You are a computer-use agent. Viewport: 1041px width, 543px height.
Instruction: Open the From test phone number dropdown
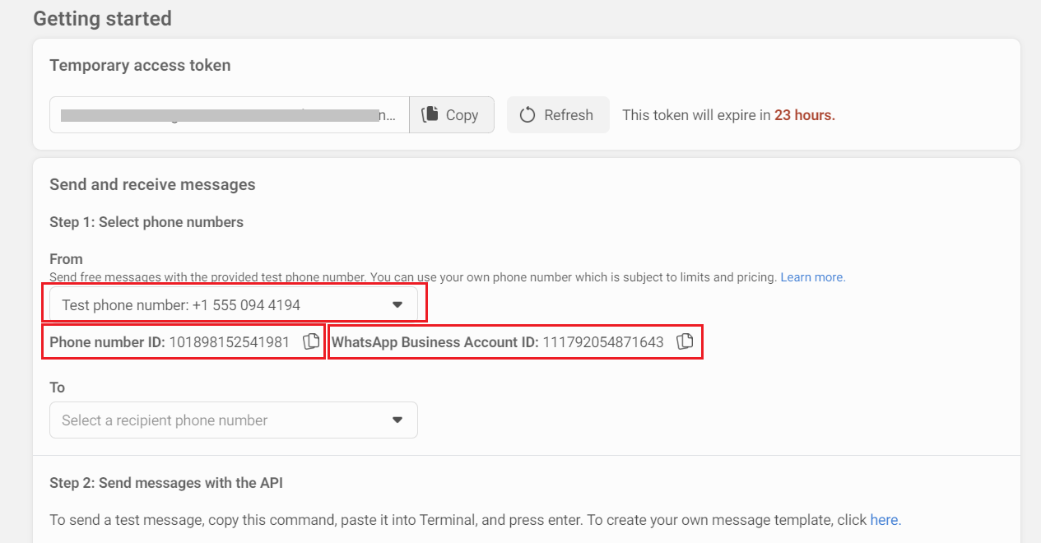(x=234, y=305)
